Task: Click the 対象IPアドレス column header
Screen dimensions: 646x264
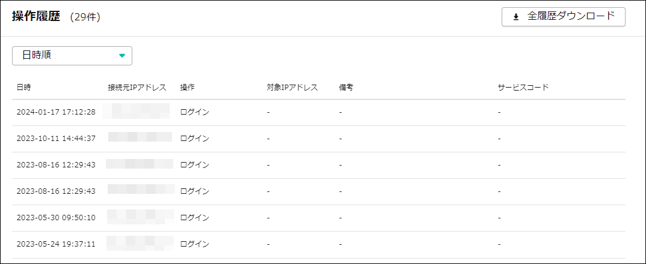Action: (292, 88)
